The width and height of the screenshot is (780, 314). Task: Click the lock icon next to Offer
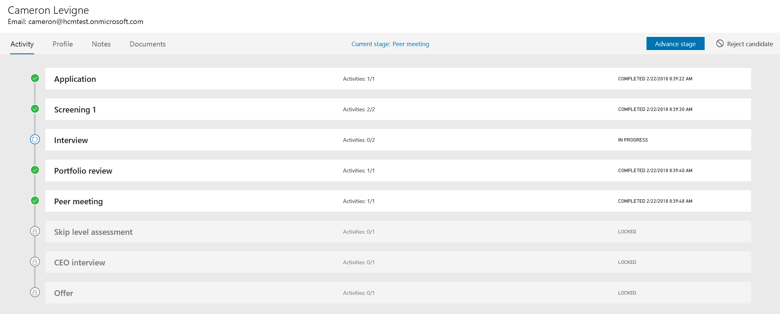point(35,292)
